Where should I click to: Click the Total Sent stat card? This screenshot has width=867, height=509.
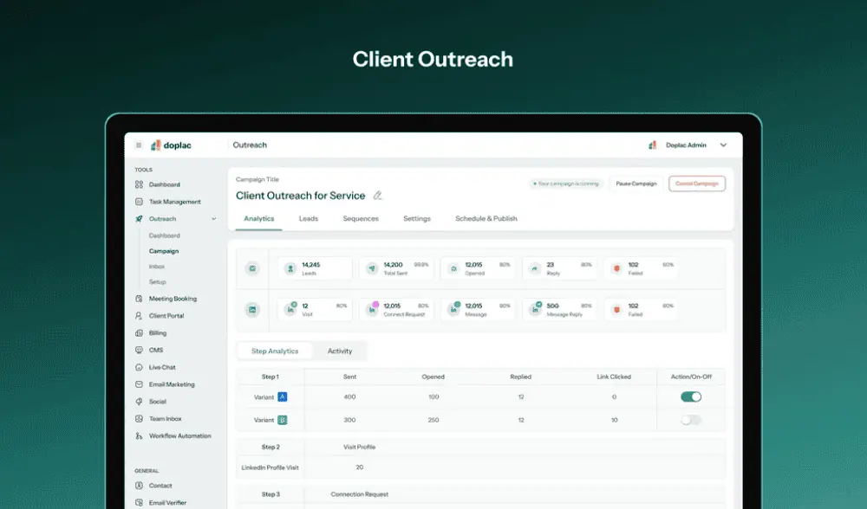click(x=396, y=268)
